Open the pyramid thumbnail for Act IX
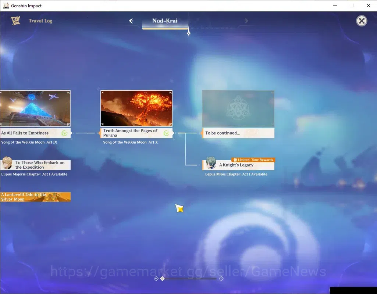This screenshot has height=294, width=377. click(35, 108)
